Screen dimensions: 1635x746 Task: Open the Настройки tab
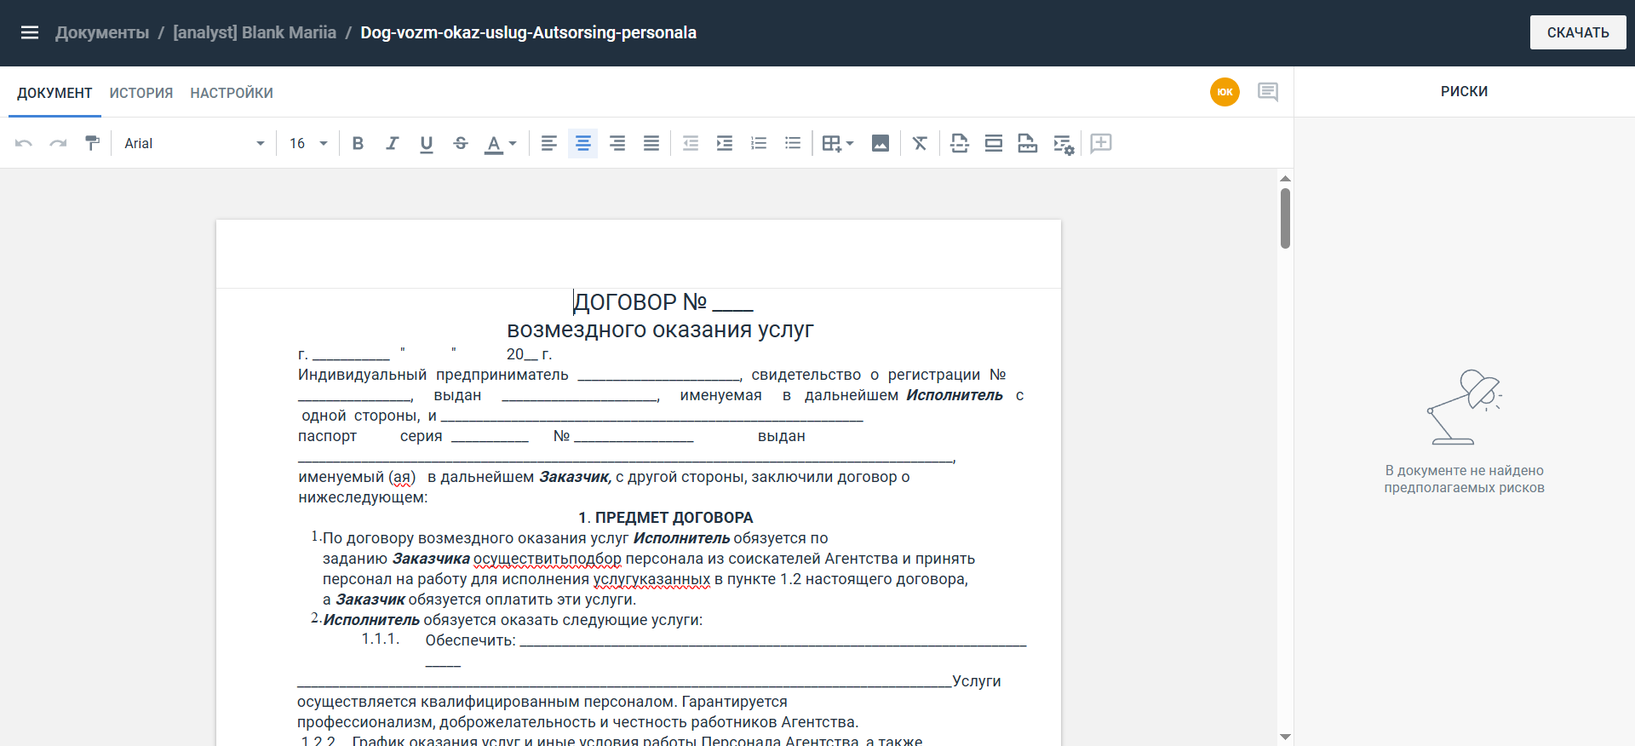tap(232, 93)
